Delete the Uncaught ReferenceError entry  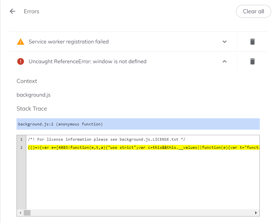(x=252, y=61)
